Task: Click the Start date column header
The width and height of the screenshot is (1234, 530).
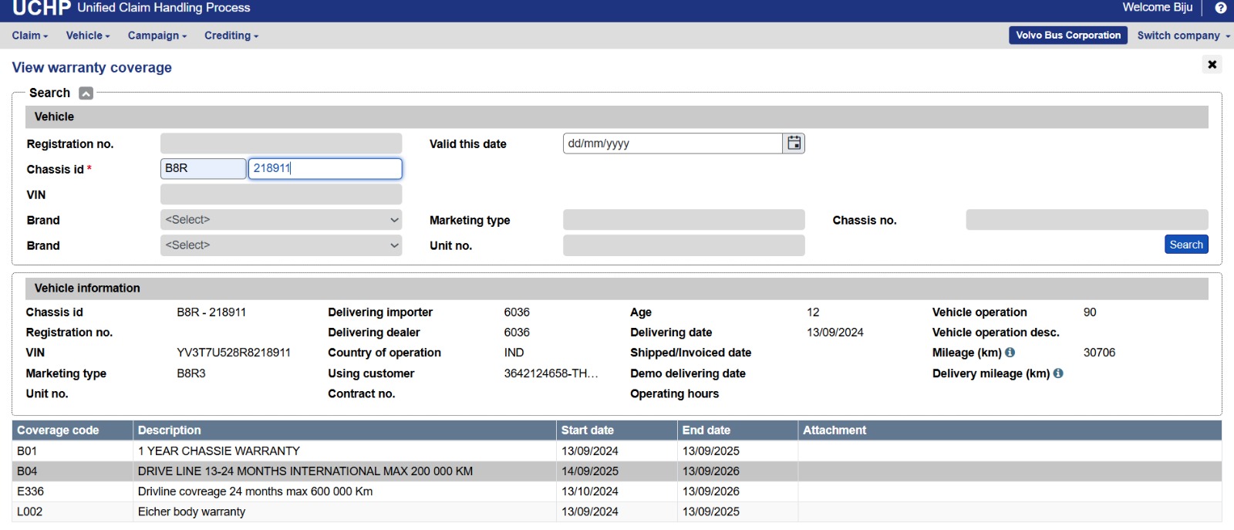Action: pos(617,430)
